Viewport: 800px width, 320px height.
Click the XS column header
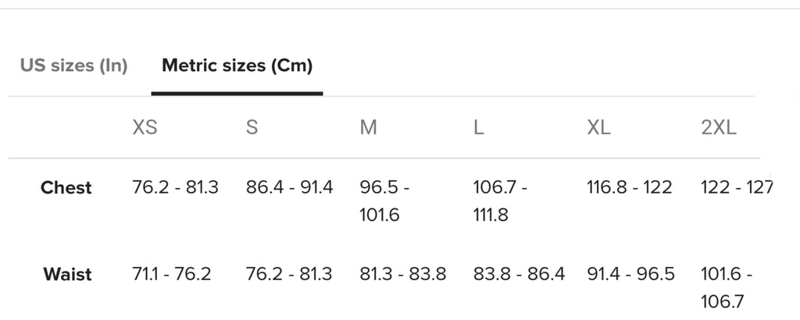(x=145, y=127)
